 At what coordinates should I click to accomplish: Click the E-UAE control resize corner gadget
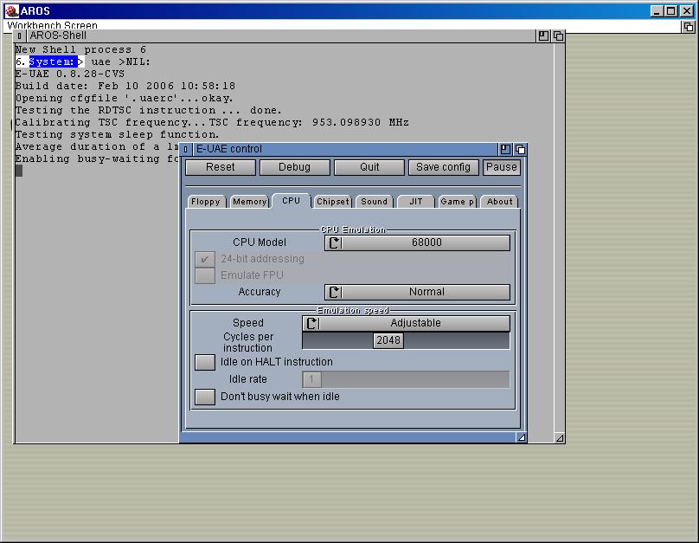pos(521,437)
